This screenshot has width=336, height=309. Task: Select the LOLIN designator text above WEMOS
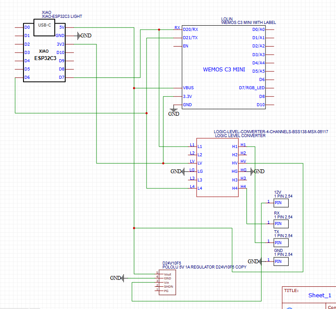click(x=227, y=19)
